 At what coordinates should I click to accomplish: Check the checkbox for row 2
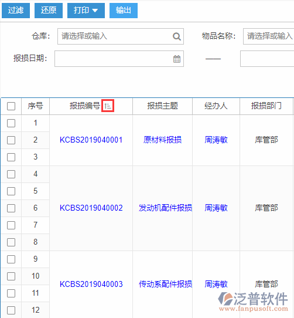(x=11, y=140)
